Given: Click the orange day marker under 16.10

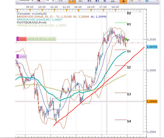Looking at the screenshot, I should click(91, 10).
